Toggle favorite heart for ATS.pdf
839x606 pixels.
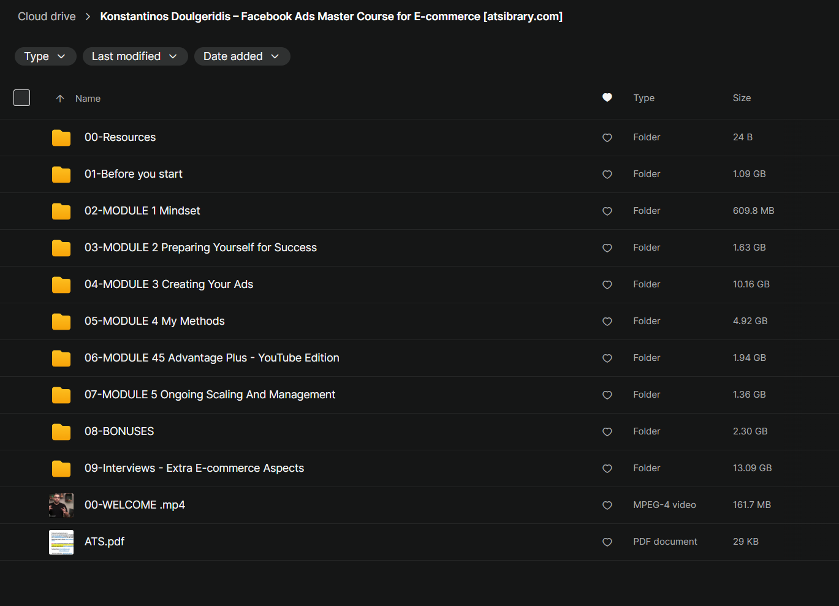point(607,542)
